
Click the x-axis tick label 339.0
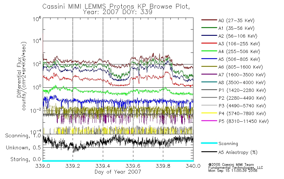42,166
